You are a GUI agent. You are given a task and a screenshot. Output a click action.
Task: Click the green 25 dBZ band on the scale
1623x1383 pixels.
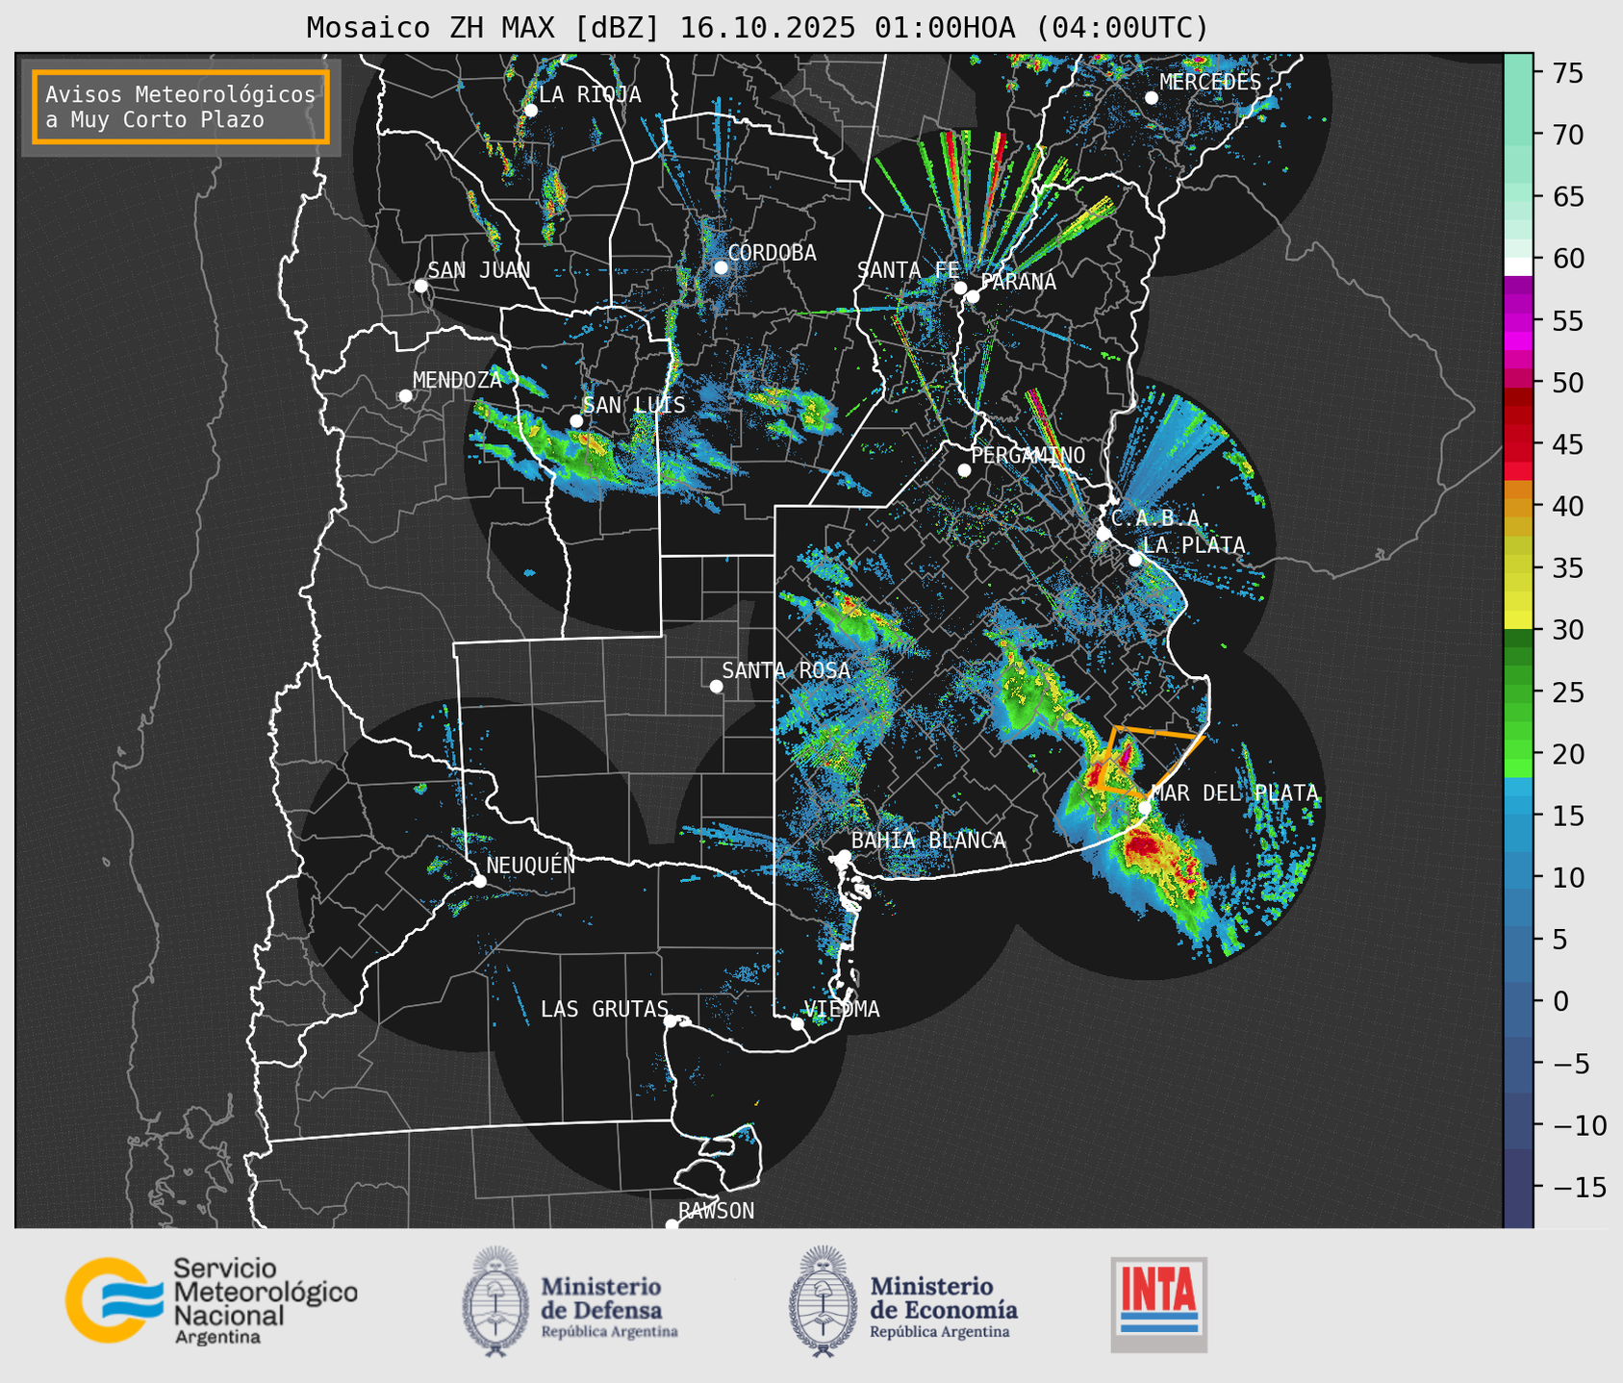pyautogui.click(x=1518, y=691)
